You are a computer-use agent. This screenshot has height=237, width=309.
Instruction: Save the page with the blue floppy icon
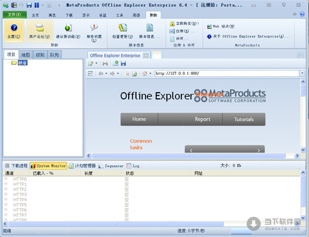124,63
